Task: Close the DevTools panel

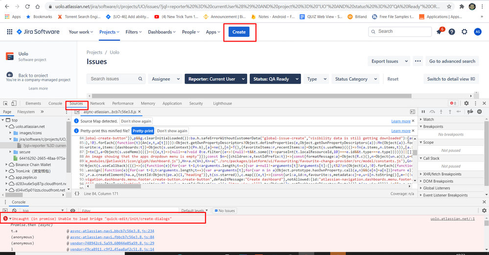Action: click(x=484, y=104)
